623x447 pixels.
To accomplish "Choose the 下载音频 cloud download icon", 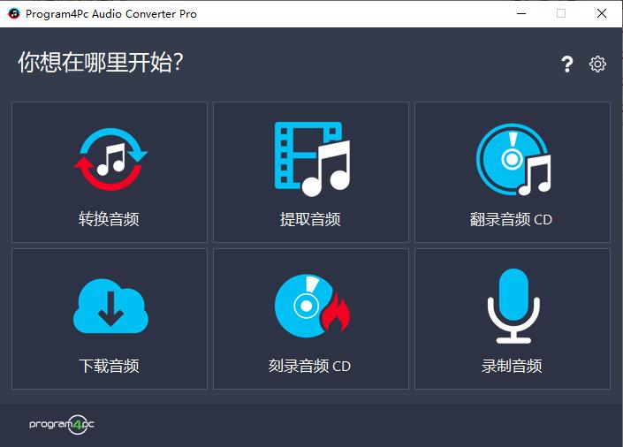I will (110, 306).
